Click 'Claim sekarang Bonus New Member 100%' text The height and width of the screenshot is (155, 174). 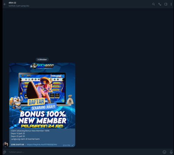coord(30,131)
